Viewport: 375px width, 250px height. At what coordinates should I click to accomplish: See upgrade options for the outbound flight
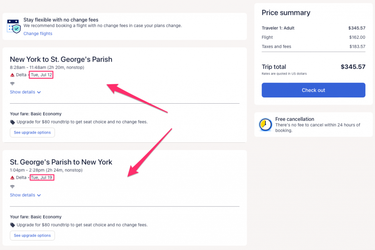click(x=32, y=132)
